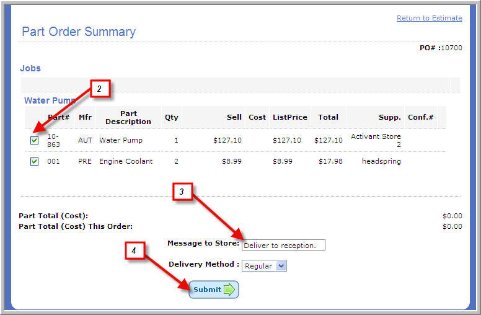Select the Sell column header
Screen dimensions: 481x315
tap(234, 117)
